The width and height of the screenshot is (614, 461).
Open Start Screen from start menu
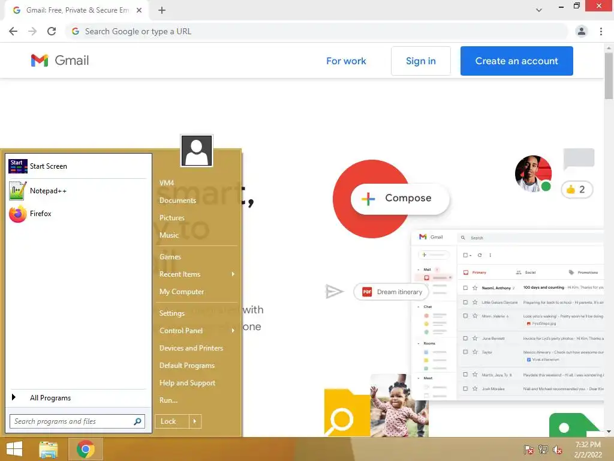(x=77, y=166)
